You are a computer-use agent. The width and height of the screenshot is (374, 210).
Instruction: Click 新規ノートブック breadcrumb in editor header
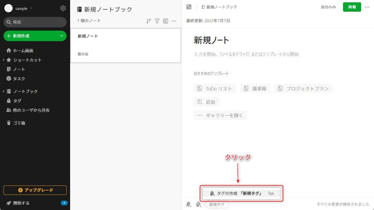[x=219, y=7]
